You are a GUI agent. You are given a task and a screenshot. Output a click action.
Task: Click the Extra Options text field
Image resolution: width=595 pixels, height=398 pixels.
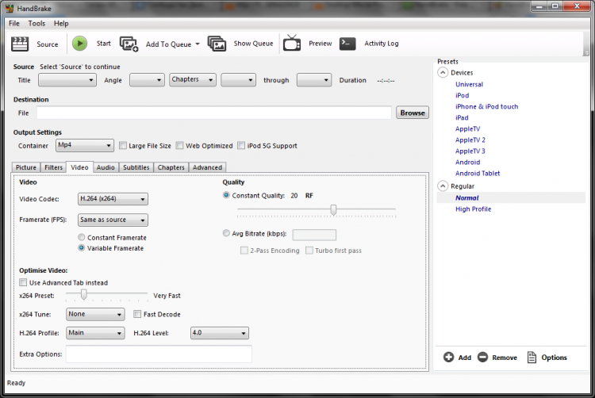[159, 354]
